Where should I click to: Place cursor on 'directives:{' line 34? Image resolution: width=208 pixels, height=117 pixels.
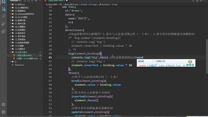click(x=74, y=30)
